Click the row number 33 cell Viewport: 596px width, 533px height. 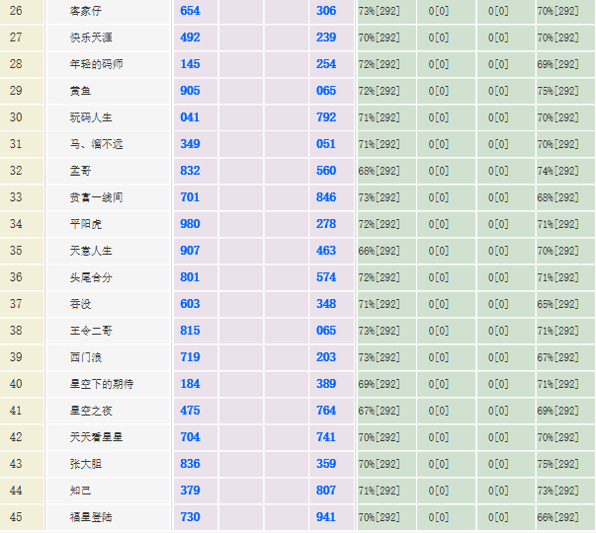point(16,197)
